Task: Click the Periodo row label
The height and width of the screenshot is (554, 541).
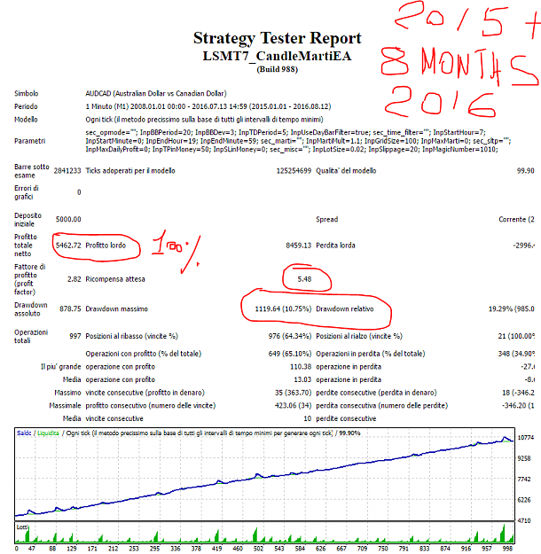Action: [x=26, y=106]
